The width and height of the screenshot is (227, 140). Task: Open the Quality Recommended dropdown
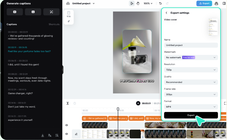[191, 82]
